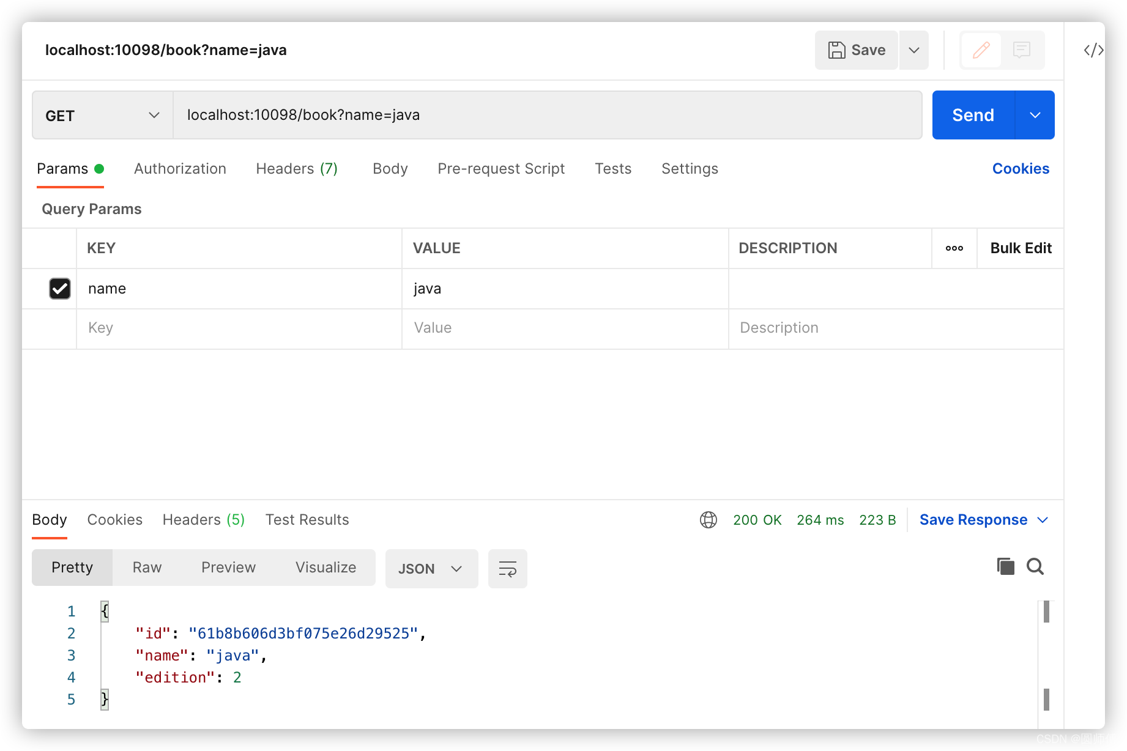The image size is (1127, 751).
Task: Open the Save options dropdown arrow
Action: pyautogui.click(x=914, y=50)
